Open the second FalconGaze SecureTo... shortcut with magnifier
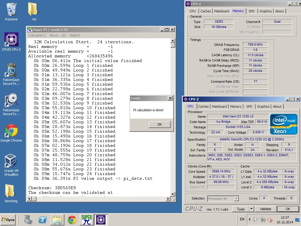Viewport: 301px width, 226px height. (11, 104)
